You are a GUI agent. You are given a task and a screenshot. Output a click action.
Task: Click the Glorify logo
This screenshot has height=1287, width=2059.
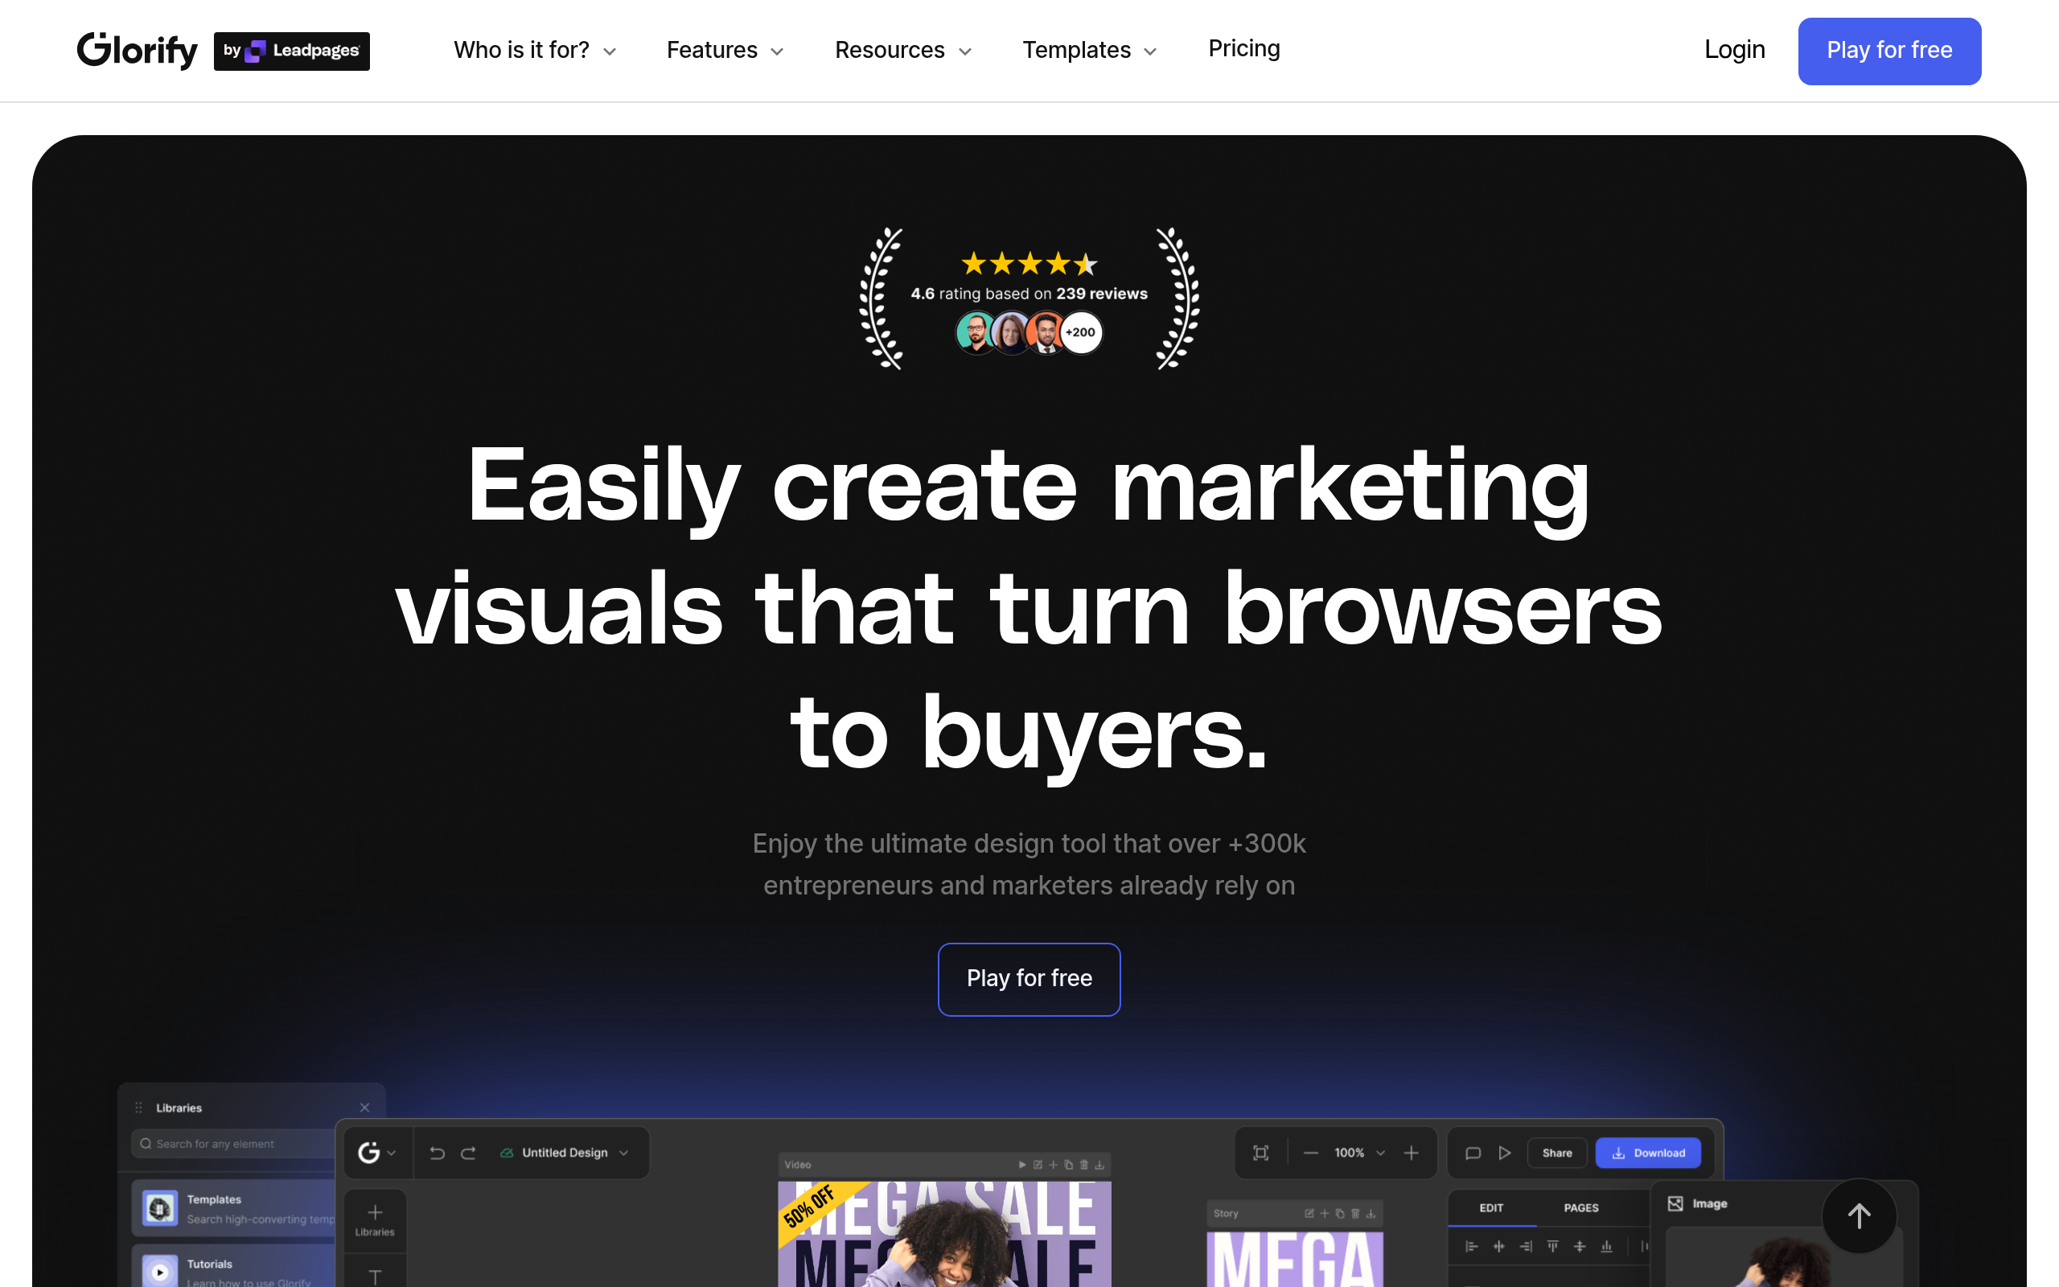(137, 50)
